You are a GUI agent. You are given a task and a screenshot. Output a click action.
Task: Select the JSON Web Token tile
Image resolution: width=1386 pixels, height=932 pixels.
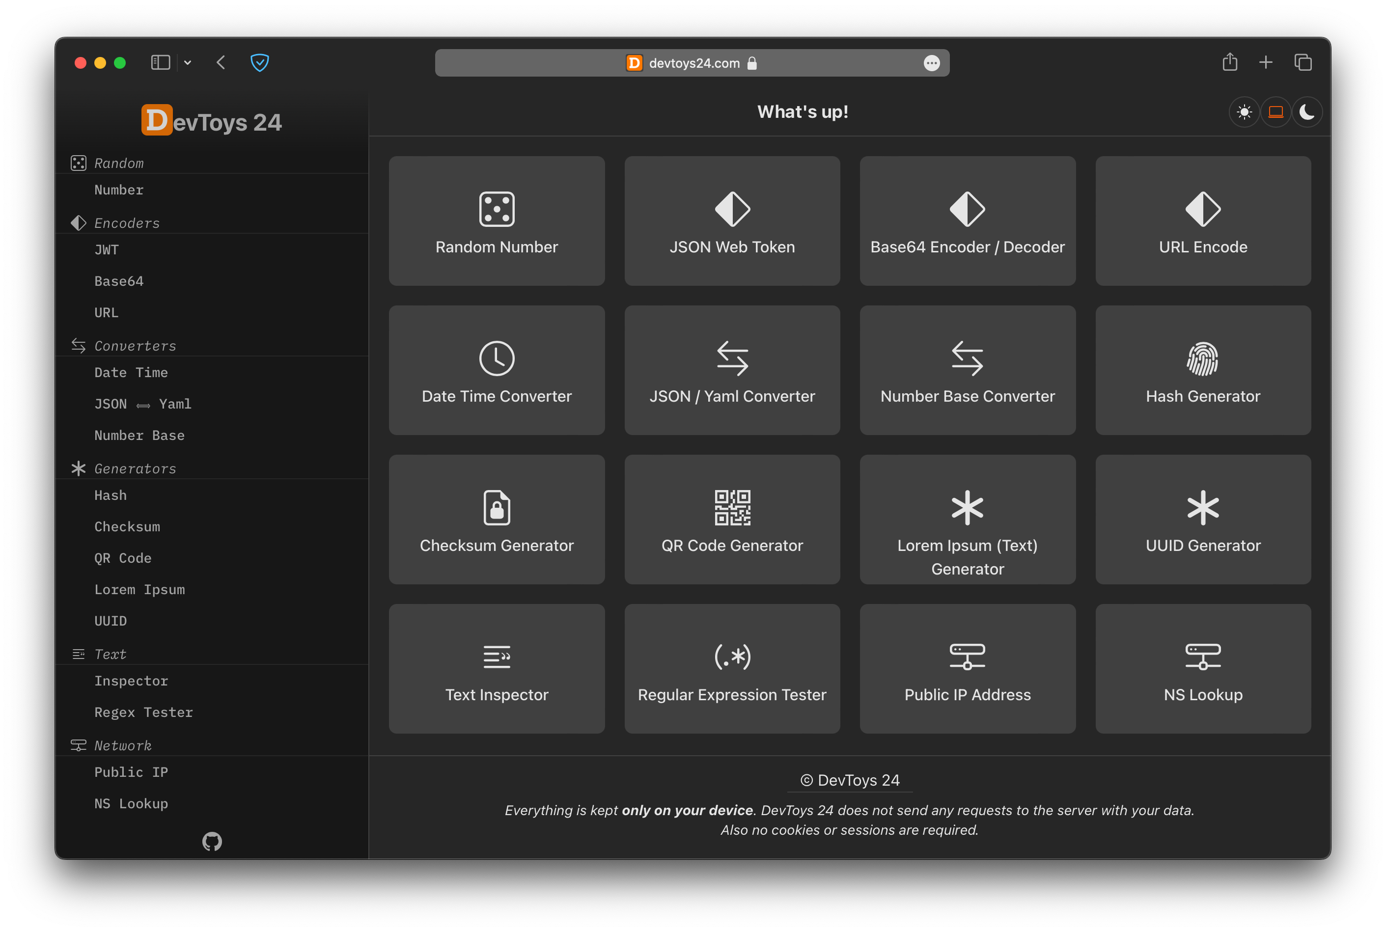pyautogui.click(x=732, y=220)
